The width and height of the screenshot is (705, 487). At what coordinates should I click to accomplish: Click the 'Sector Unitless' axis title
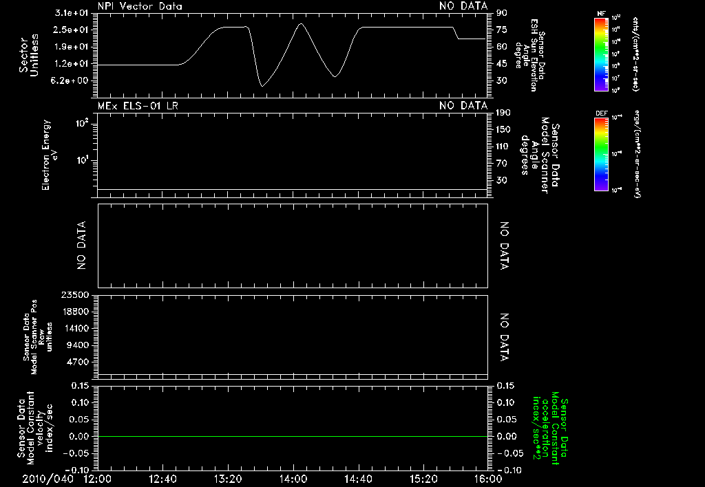click(29, 55)
